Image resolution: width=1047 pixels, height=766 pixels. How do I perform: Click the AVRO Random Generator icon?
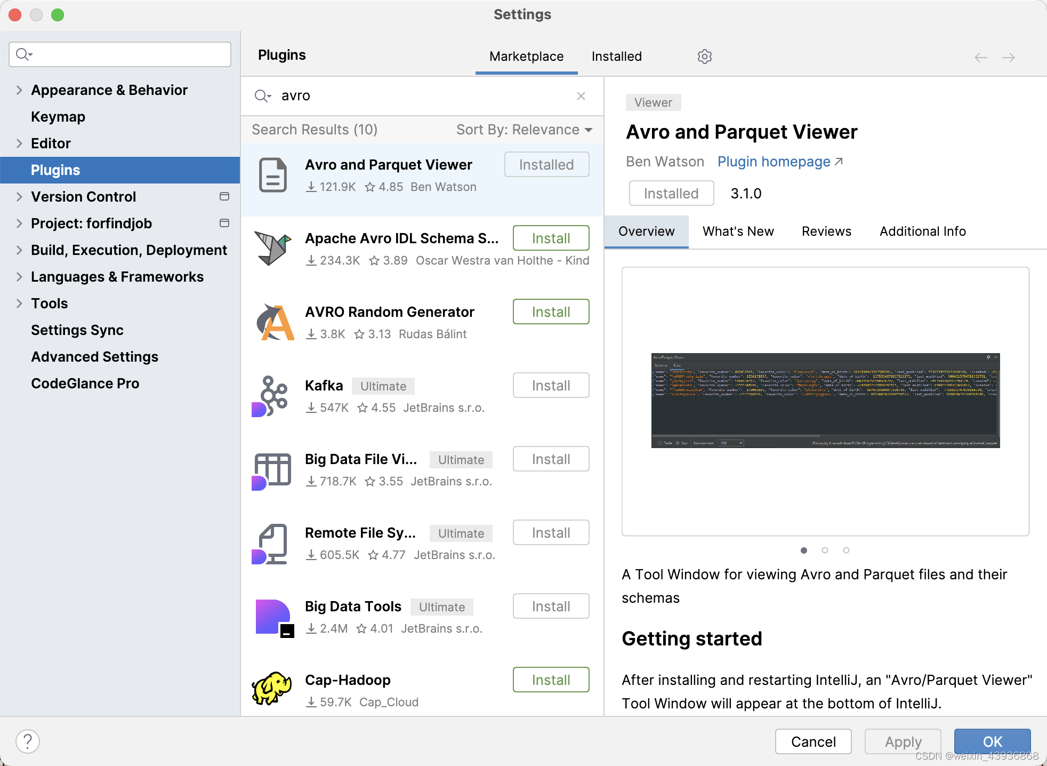tap(274, 322)
